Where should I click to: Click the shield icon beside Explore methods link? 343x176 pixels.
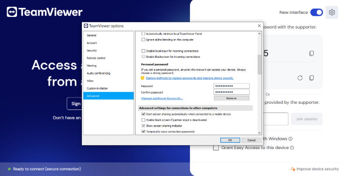point(143,78)
